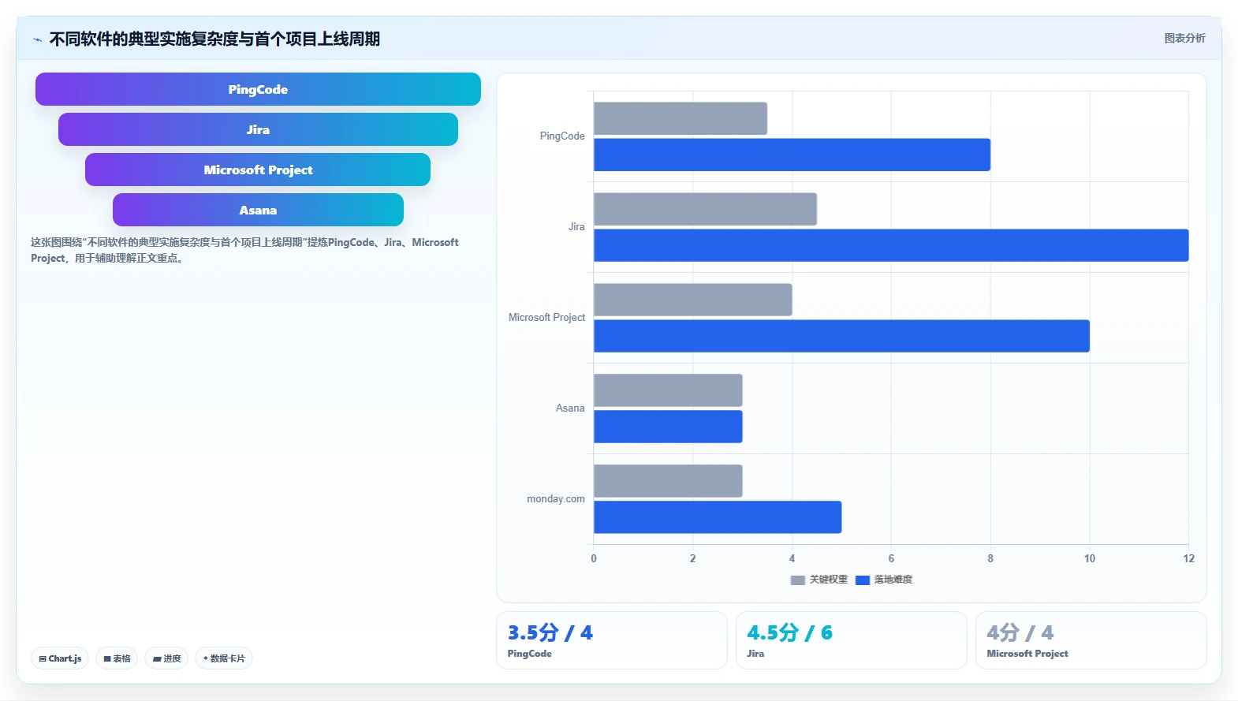The image size is (1238, 701).
Task: Click the title 不同软件的典型实施复杂度与首个项目上线周期
Action: [x=214, y=39]
